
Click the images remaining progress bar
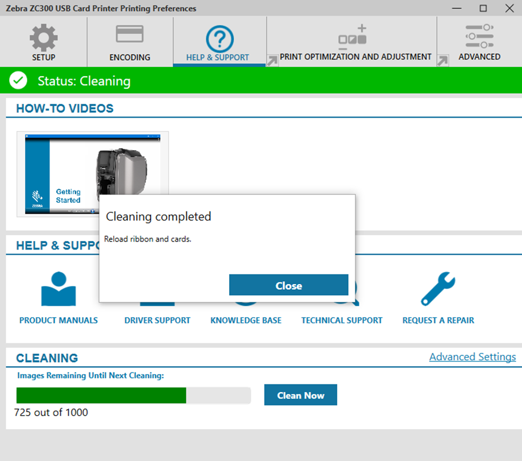click(134, 395)
